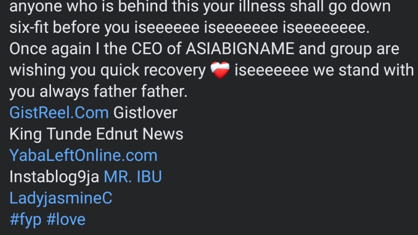
Task: Open the YabaLeftOnline.com link
Action: tap(83, 156)
